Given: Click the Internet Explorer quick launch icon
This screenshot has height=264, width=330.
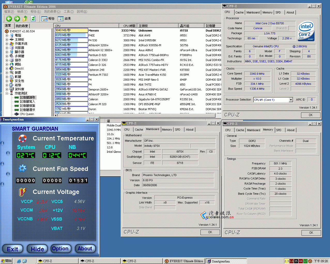Looking at the screenshot, I should 19,261.
